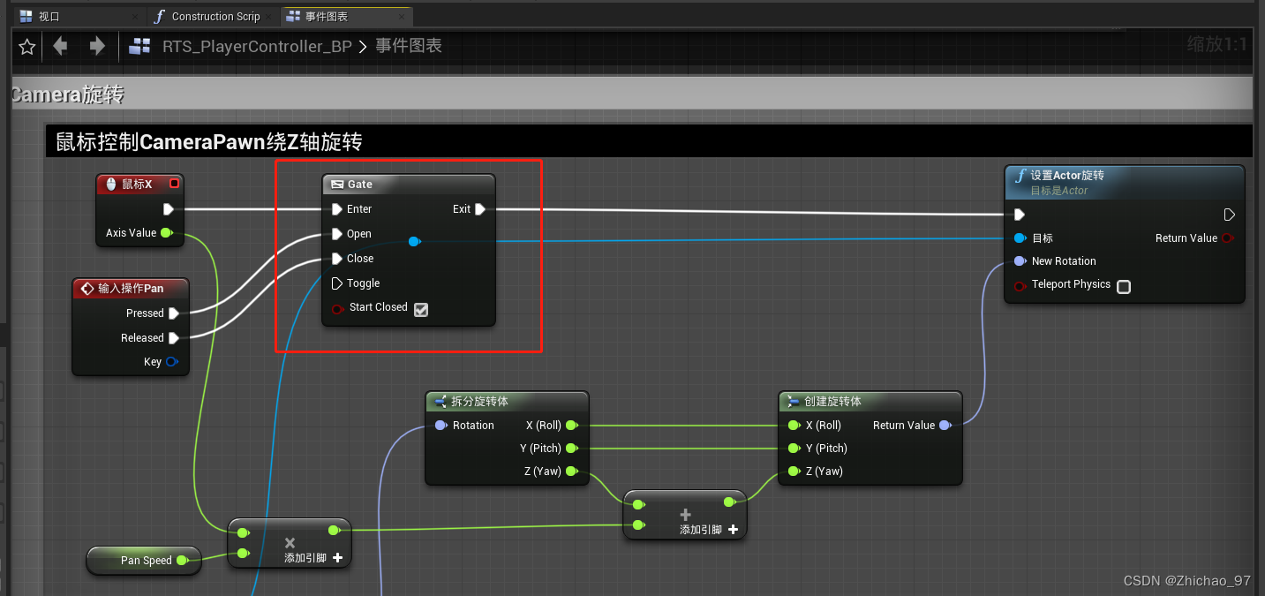Close the Construction Scrip tab

[x=269, y=16]
